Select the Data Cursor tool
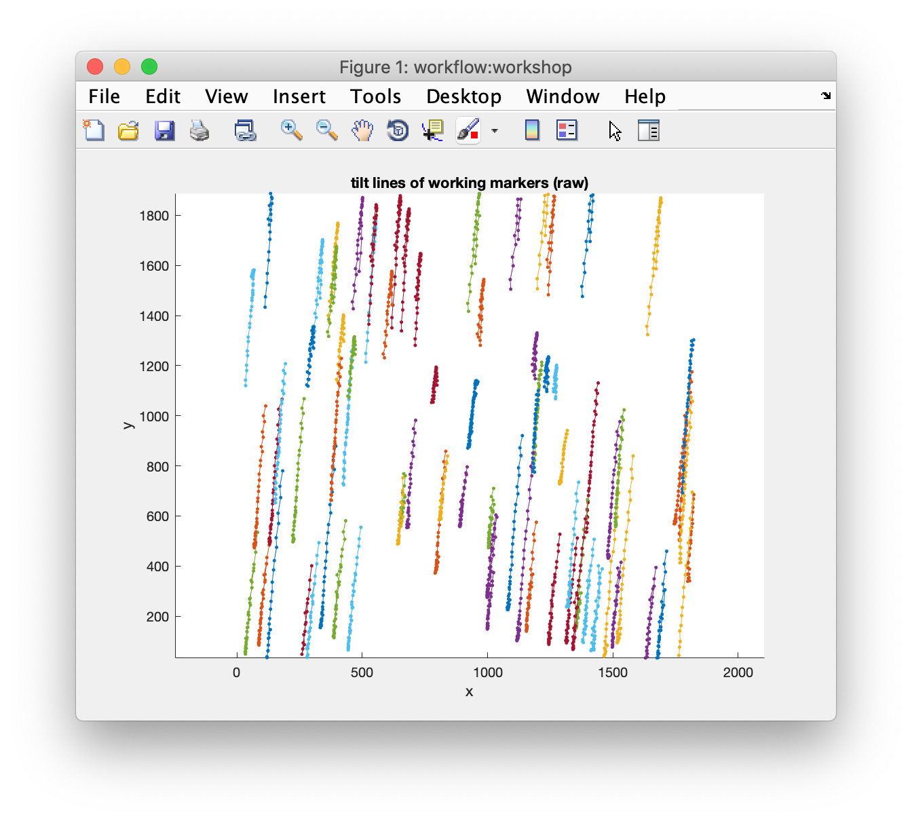Viewport: 912px width, 821px height. 432,130
